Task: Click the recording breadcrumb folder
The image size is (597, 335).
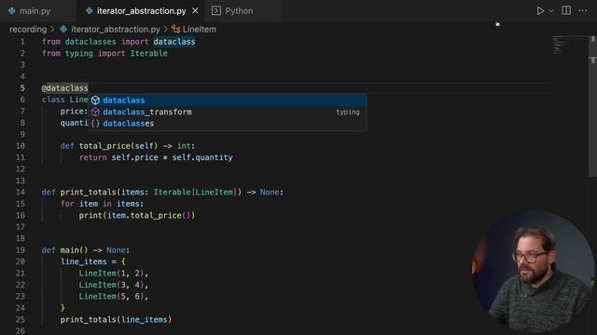Action: (28, 29)
